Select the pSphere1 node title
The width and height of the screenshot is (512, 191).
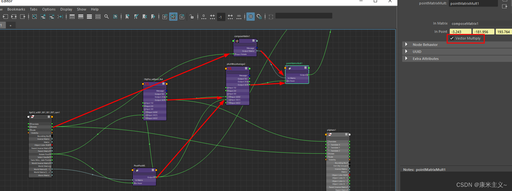[331, 130]
